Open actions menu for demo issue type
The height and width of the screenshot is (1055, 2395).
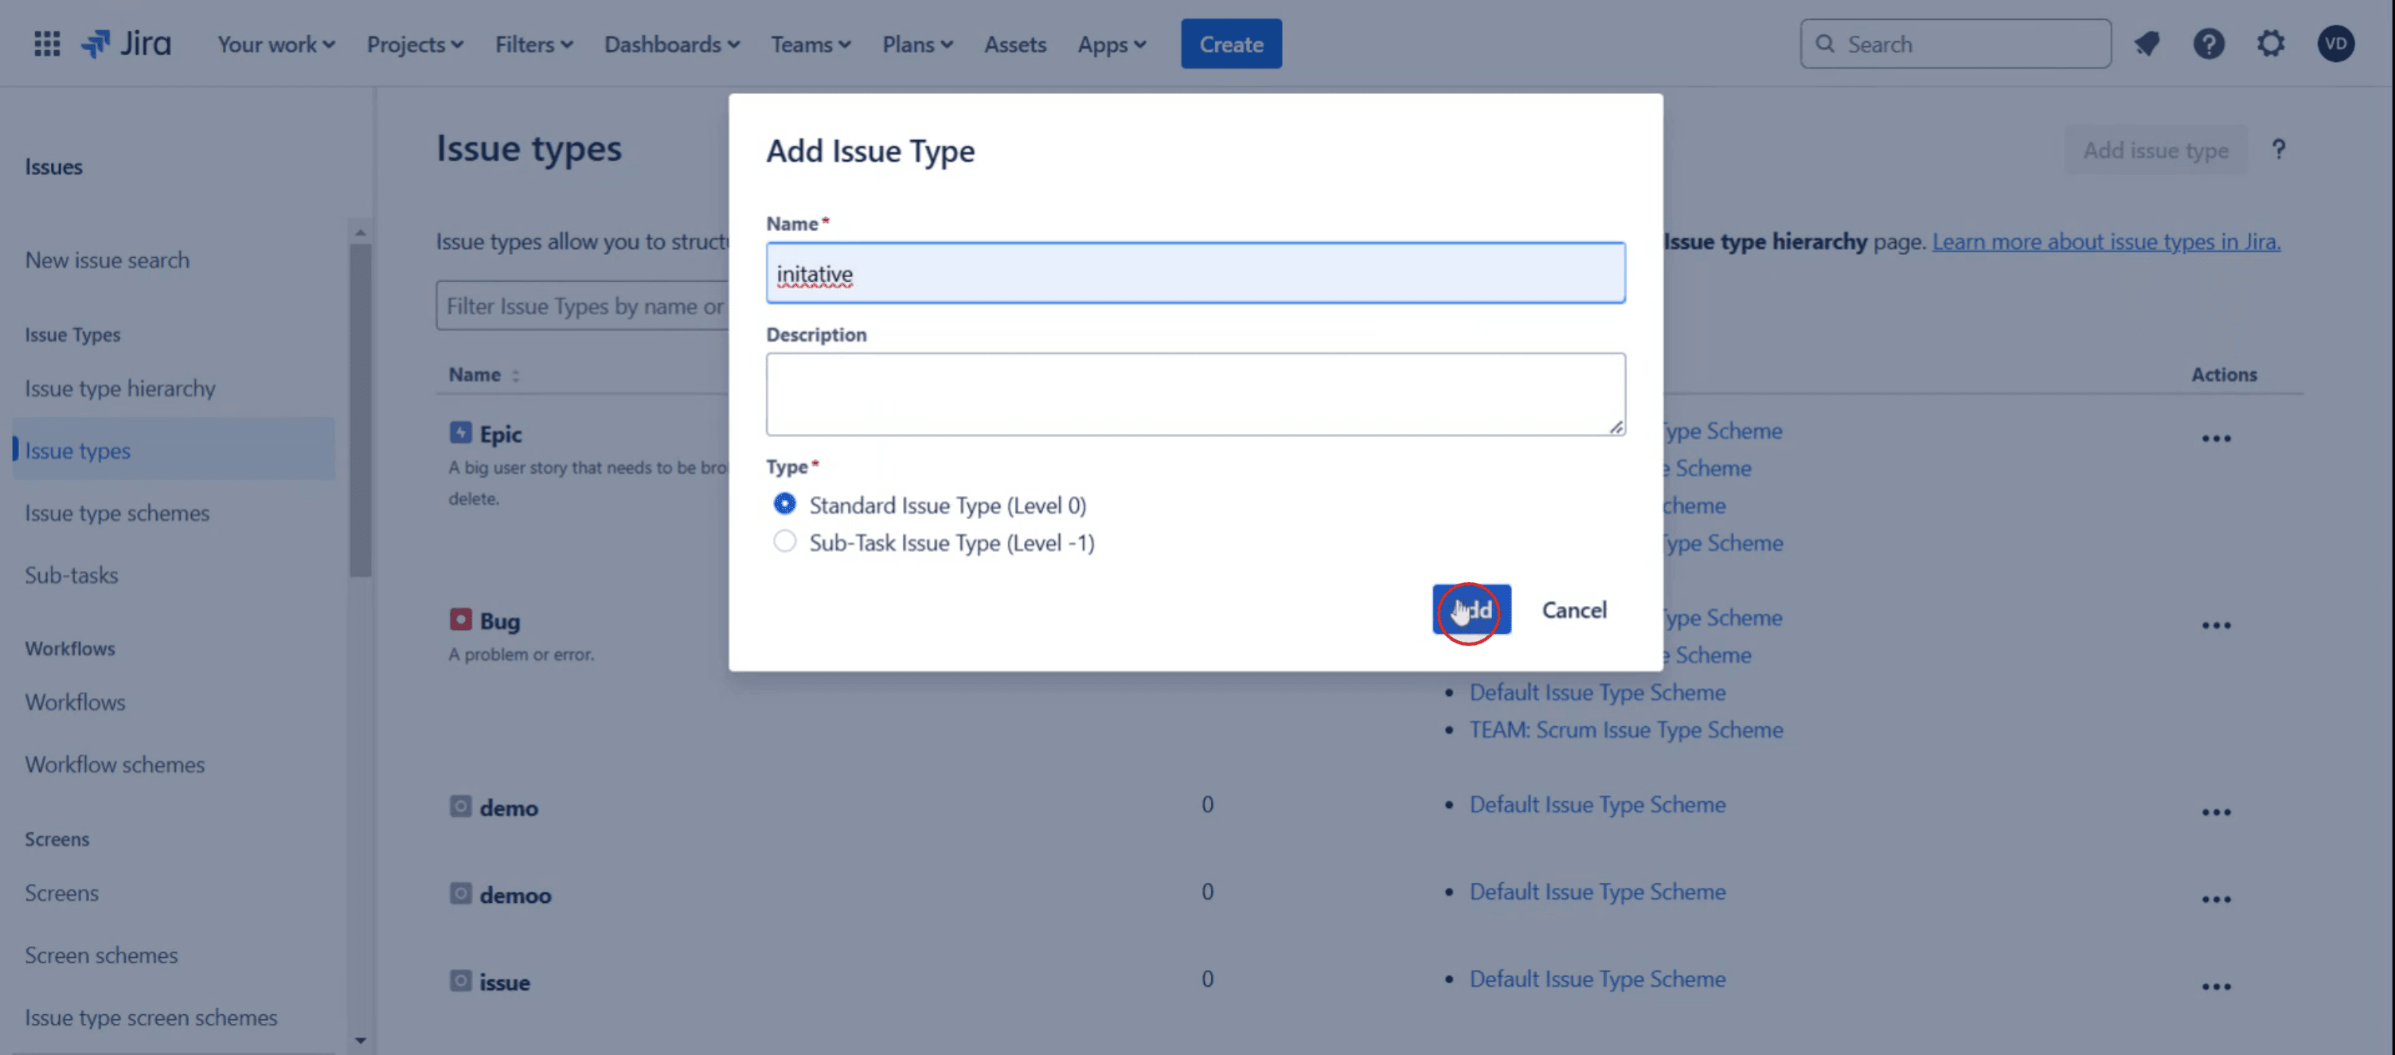pyautogui.click(x=2216, y=811)
